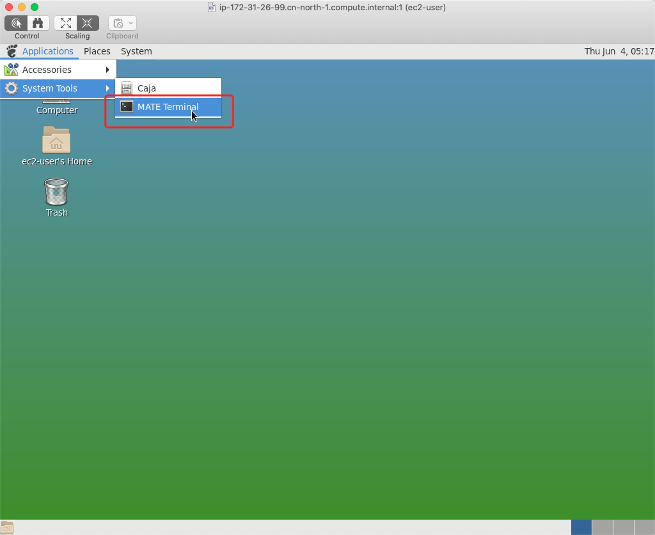Open Caja file manager entry
This screenshot has width=655, height=535.
(x=146, y=88)
